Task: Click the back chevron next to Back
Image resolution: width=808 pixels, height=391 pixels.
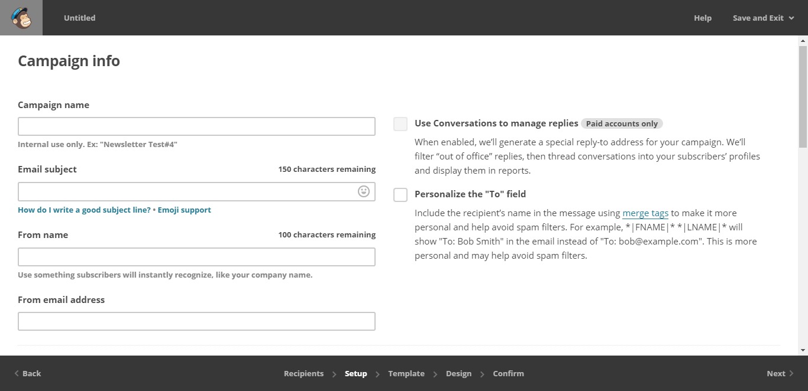Action: click(x=17, y=373)
